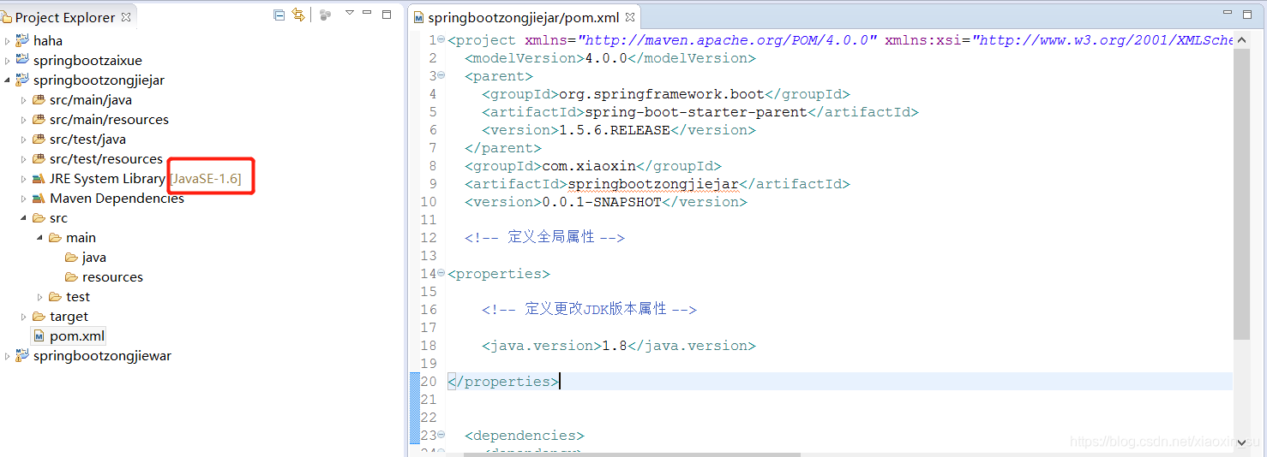This screenshot has height=457, width=1267.
Task: Click the src/main/java package folder icon
Action: pyautogui.click(x=39, y=99)
